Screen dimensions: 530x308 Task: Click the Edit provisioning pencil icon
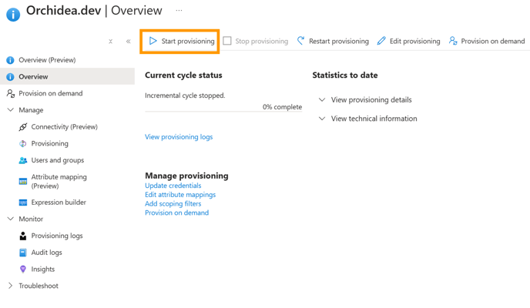[381, 41]
